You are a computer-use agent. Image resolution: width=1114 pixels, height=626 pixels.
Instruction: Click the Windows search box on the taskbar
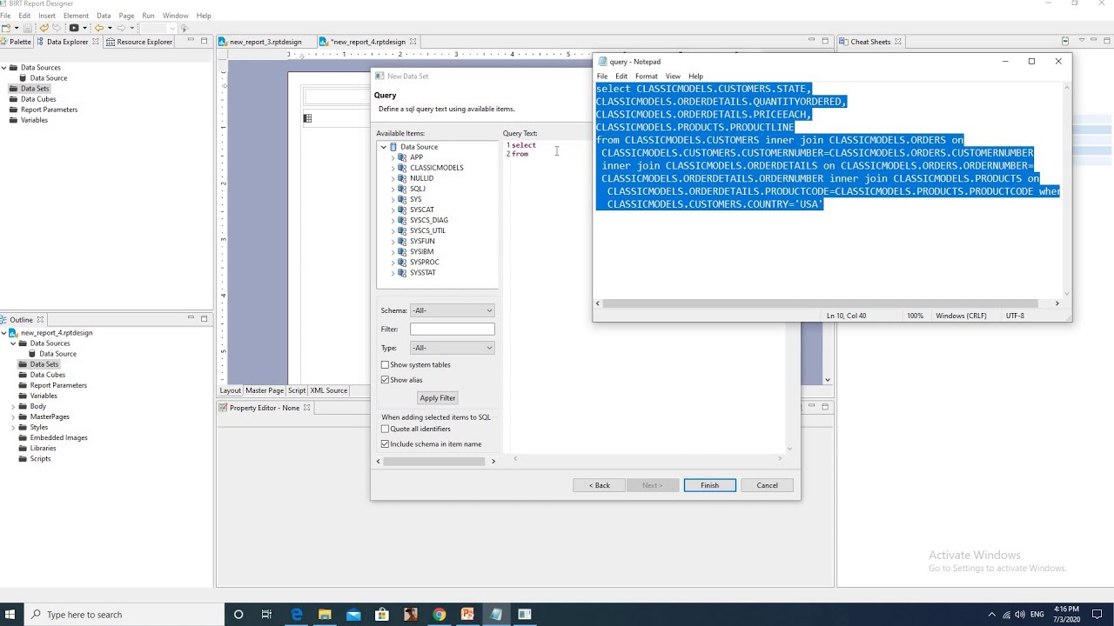click(124, 615)
